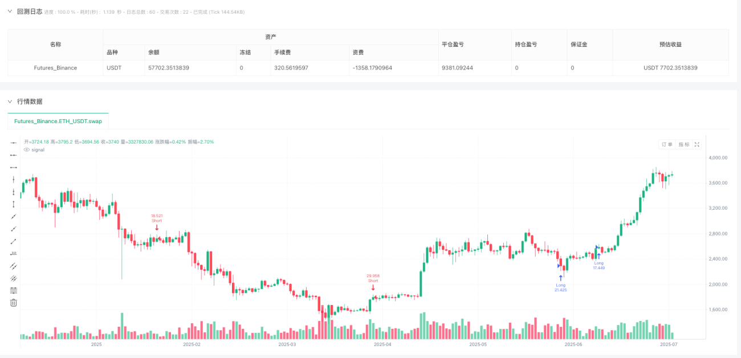Click the 指标 indicators button
This screenshot has height=358, width=741.
(x=684, y=145)
